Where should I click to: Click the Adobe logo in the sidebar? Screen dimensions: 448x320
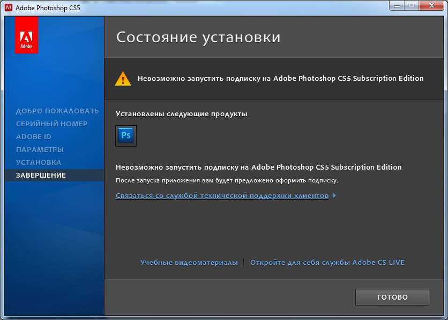pos(26,35)
